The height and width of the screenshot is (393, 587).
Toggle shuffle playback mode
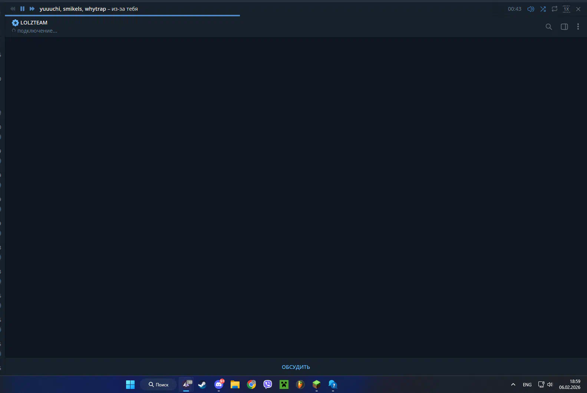[543, 9]
